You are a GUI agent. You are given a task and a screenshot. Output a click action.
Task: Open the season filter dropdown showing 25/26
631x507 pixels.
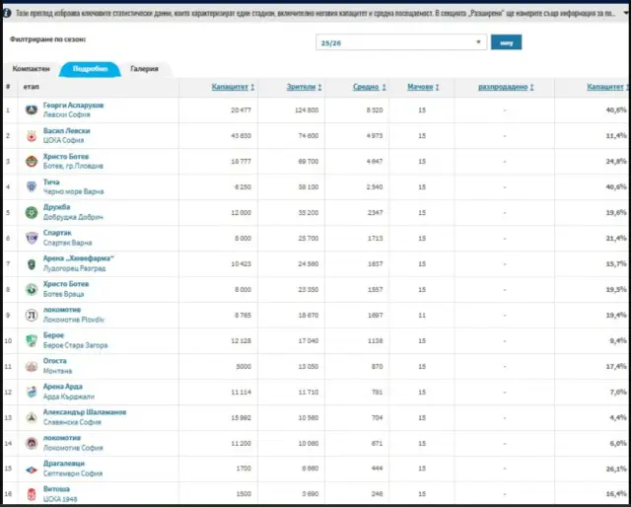tap(401, 42)
